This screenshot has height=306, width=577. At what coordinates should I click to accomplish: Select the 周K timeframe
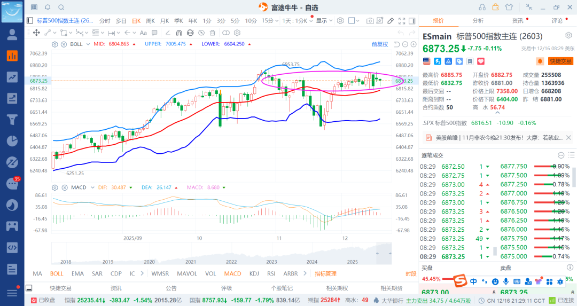tap(151, 21)
